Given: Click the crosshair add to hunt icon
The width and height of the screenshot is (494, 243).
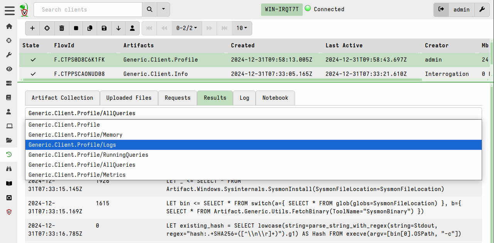Looking at the screenshot, I should 47,28.
